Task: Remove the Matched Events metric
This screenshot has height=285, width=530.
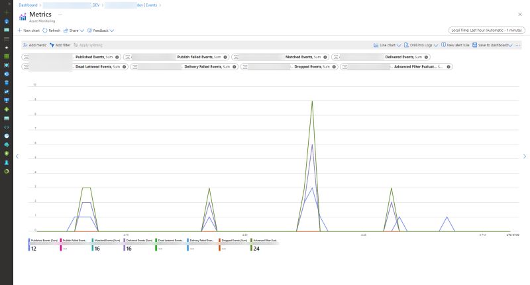Action: [325, 57]
